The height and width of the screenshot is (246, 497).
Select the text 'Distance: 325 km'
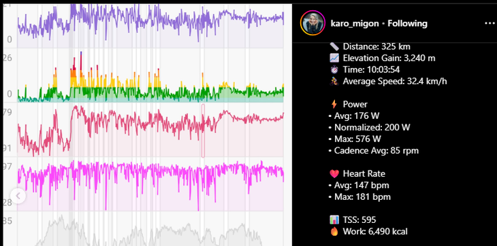[x=376, y=47]
